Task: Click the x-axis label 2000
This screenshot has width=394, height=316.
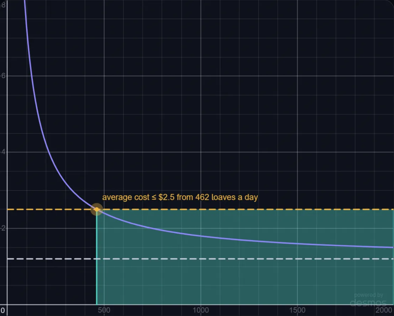Action: coord(384,310)
